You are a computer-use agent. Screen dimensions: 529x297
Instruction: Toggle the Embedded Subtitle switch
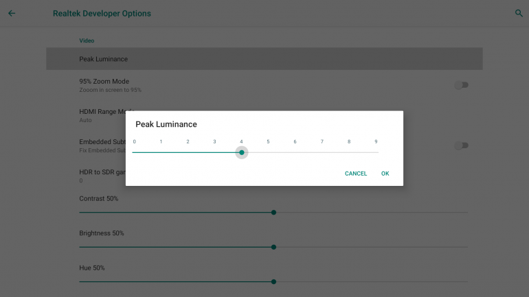pos(462,145)
